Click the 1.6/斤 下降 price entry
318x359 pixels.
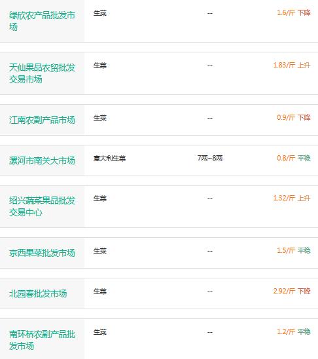click(x=294, y=12)
